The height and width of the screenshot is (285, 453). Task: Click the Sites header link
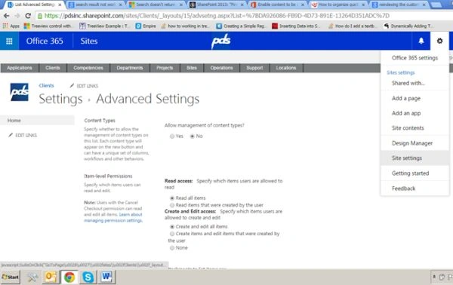coord(89,41)
